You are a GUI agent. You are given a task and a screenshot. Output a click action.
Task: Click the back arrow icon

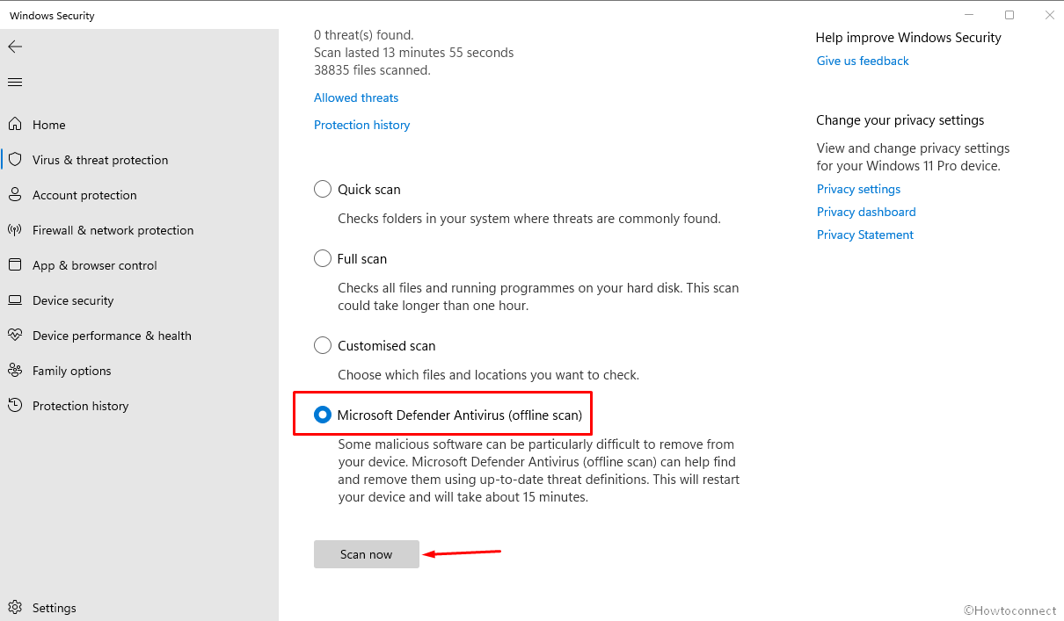coord(15,47)
